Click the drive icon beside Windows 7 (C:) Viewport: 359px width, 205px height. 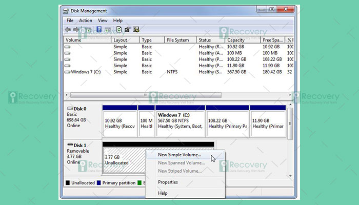67,72
